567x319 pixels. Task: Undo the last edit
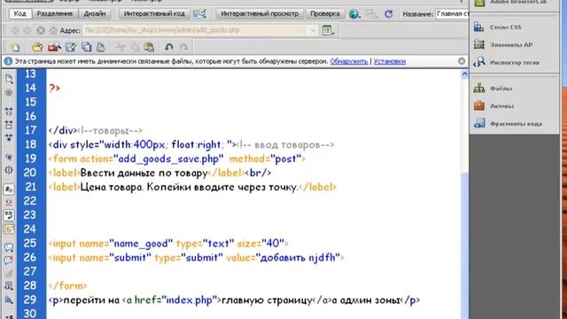169,47
